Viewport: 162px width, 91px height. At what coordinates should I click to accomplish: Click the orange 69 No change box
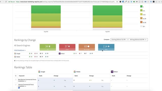click(x=87, y=47)
